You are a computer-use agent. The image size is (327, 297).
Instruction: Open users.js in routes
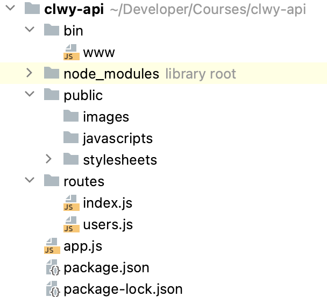point(108,225)
